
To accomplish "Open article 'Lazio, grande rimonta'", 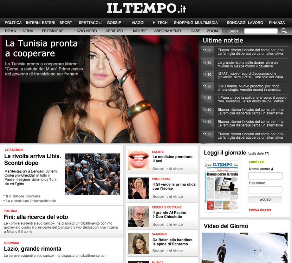I will 33,249.
